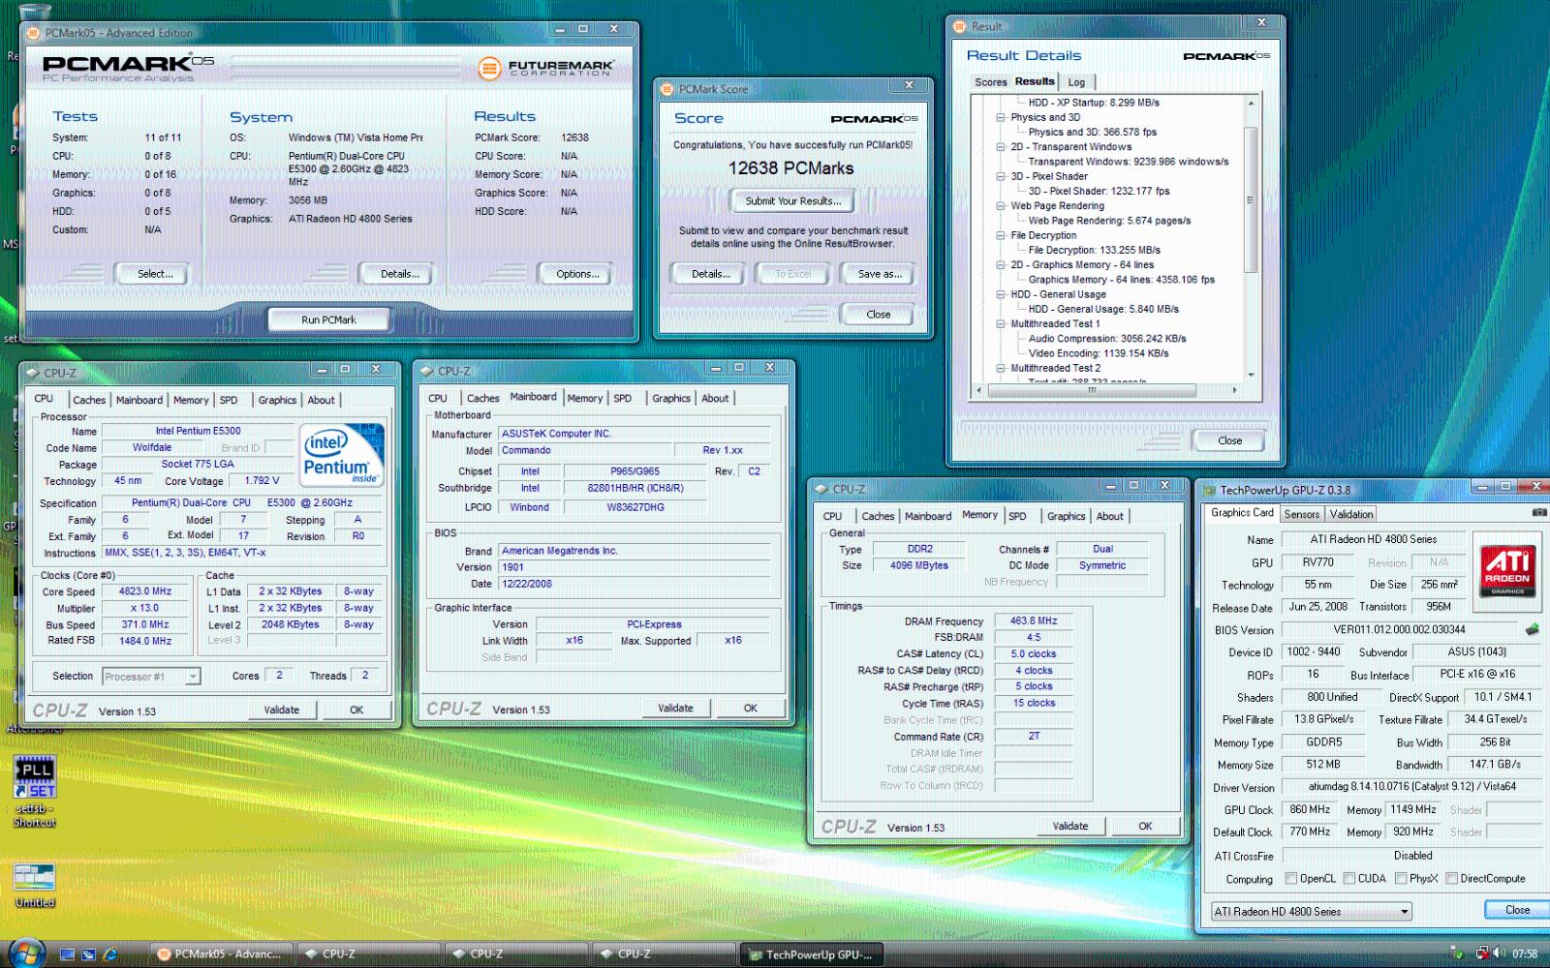Click Validate in the Memory CPU-Z window
Viewport: 1550px width, 968px height.
(x=1069, y=826)
